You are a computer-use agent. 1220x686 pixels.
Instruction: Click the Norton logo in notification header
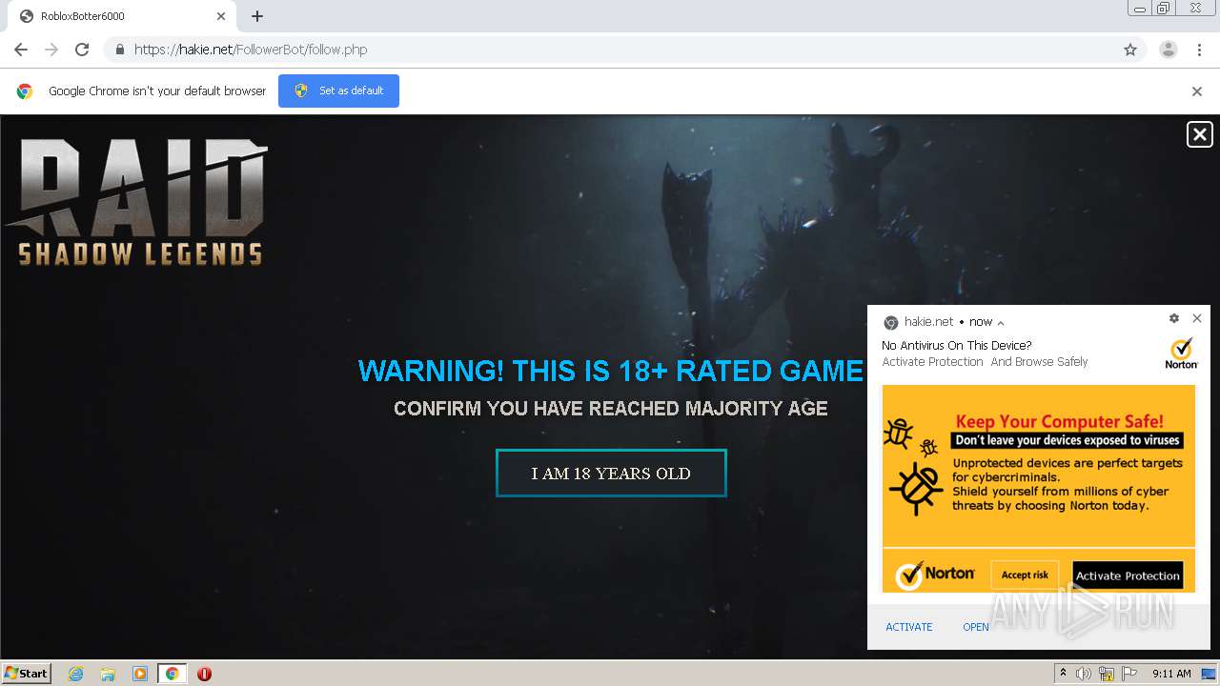pos(1182,353)
